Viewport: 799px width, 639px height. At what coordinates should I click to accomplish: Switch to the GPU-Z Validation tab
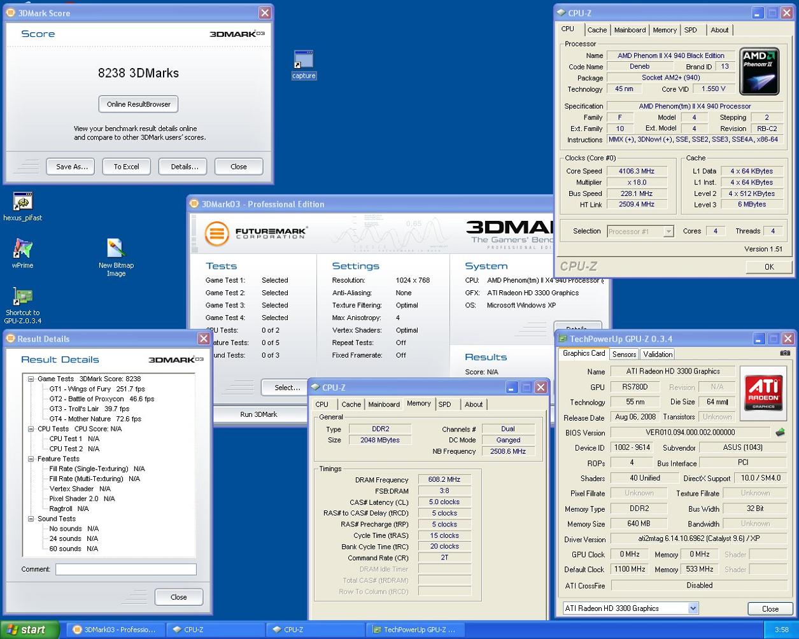pyautogui.click(x=658, y=355)
